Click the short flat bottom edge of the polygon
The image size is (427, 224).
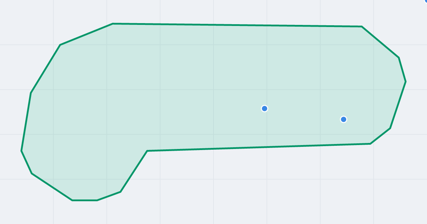(85, 200)
